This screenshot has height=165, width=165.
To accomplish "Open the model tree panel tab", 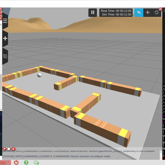I will tap(5, 56).
